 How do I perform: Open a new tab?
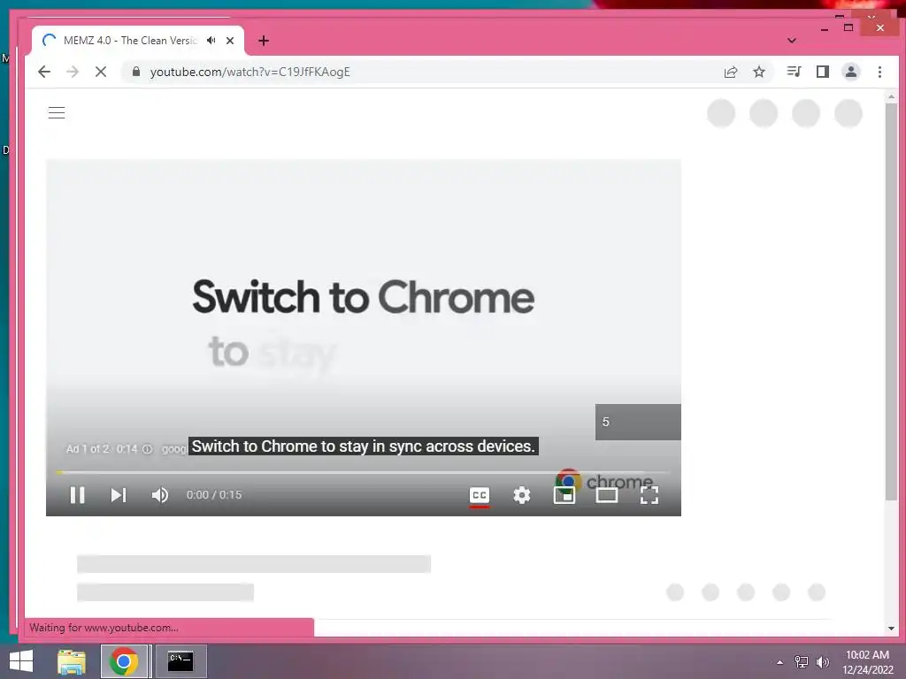(264, 41)
